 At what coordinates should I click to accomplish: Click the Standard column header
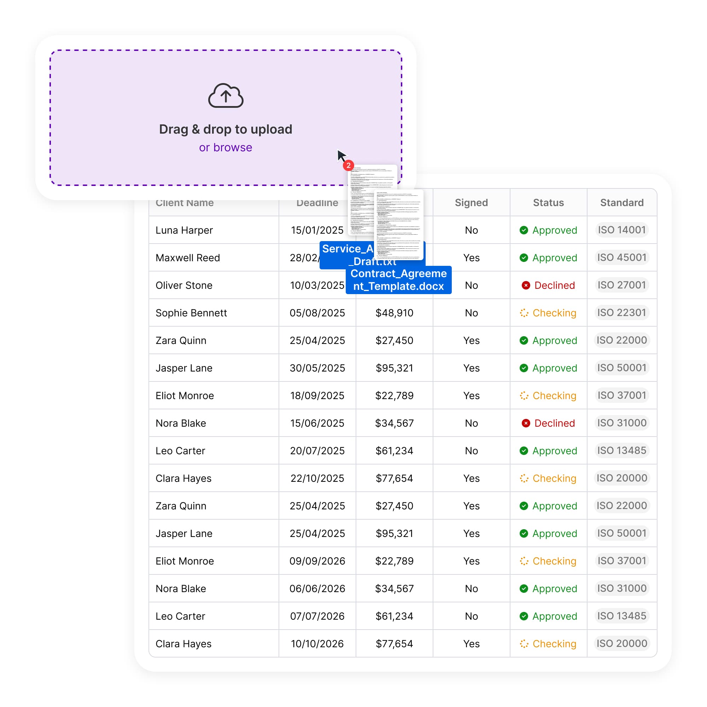click(622, 202)
